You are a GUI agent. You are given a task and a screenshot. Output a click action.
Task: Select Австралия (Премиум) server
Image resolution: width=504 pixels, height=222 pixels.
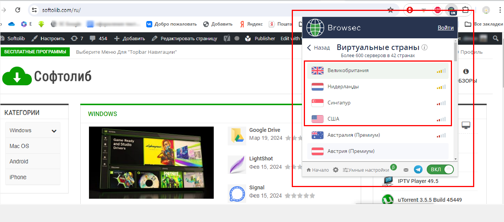[x=378, y=135]
